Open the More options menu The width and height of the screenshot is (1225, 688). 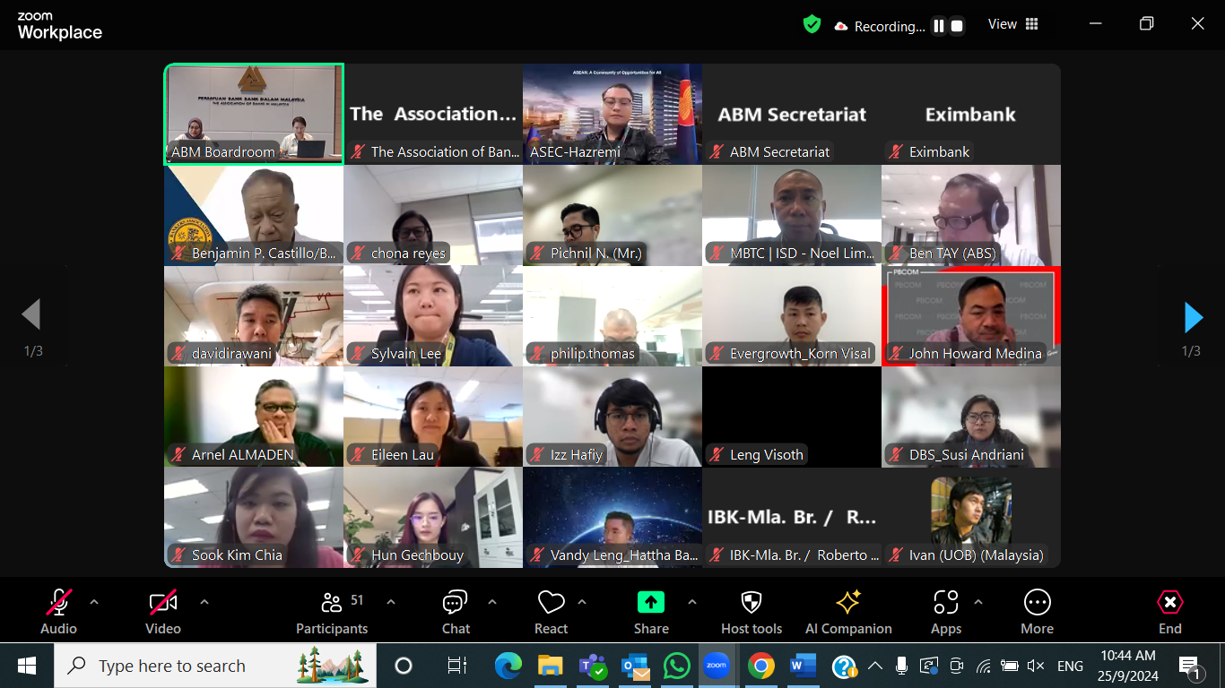(x=1037, y=611)
